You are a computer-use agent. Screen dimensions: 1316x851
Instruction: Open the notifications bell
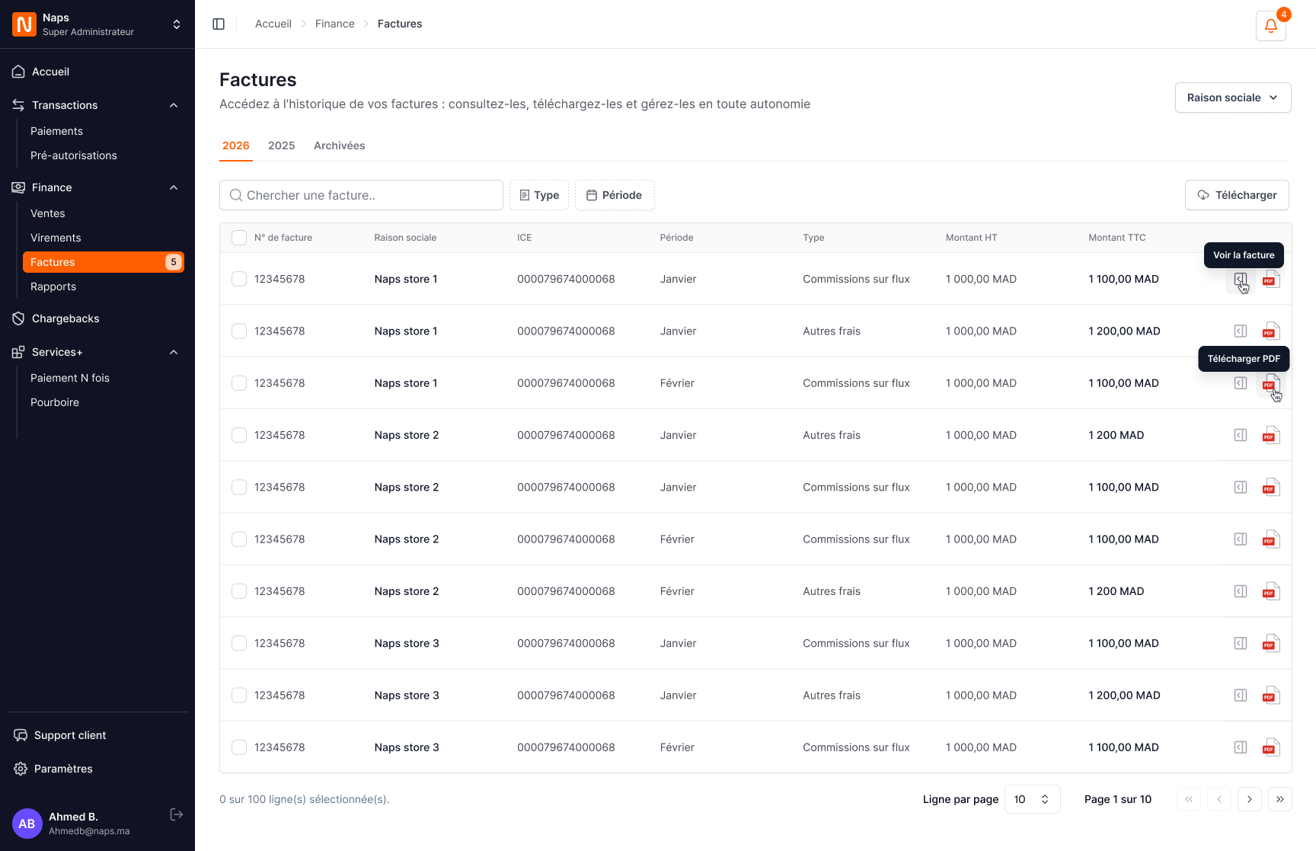click(x=1270, y=25)
